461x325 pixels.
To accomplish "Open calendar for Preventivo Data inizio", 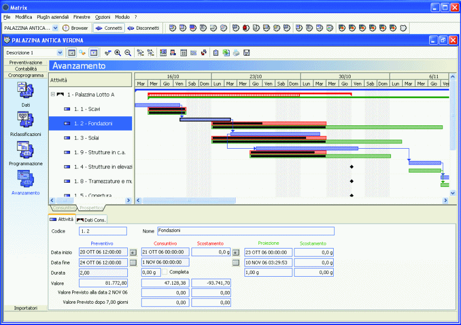I will (x=133, y=252).
